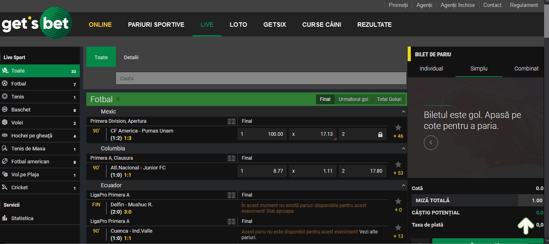The height and width of the screenshot is (244, 549).
Task: Select the Cricket bat icon
Action: pos(5,187)
